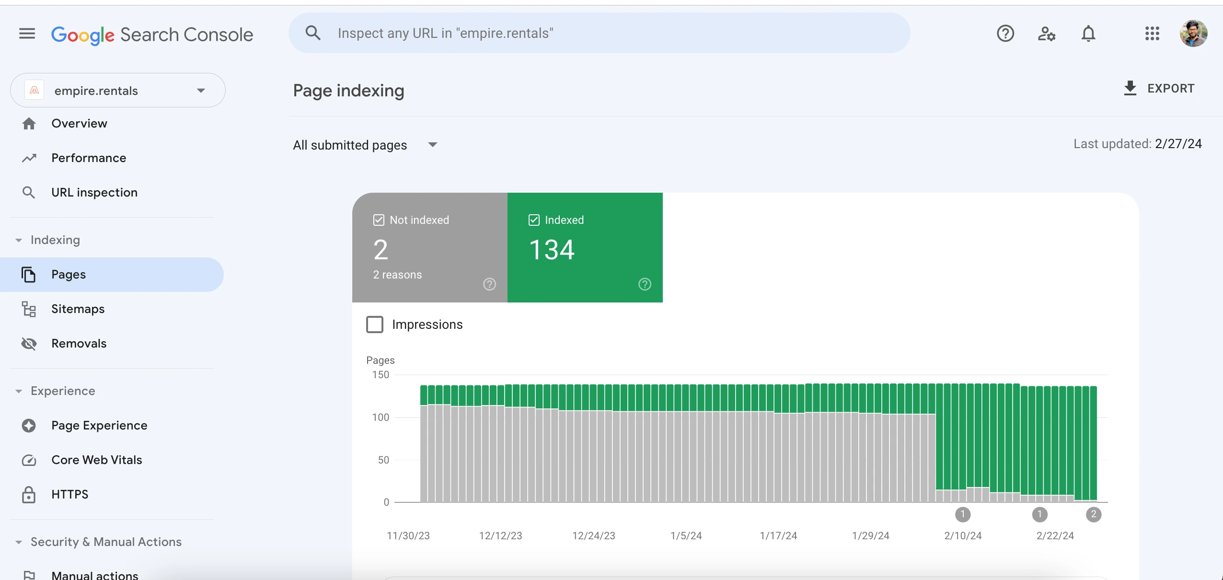
Task: Click the chart annotation marker labeled 2
Action: click(x=1093, y=514)
